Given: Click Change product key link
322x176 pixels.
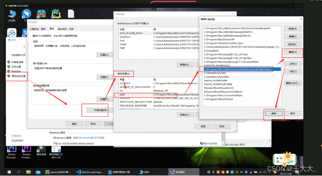Looking at the screenshot, I should coord(210,143).
